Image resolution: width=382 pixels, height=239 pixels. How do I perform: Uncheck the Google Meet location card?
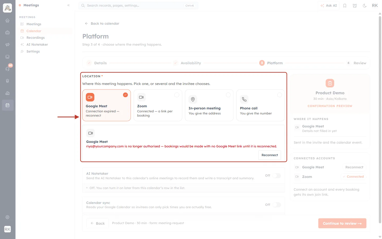(106, 105)
